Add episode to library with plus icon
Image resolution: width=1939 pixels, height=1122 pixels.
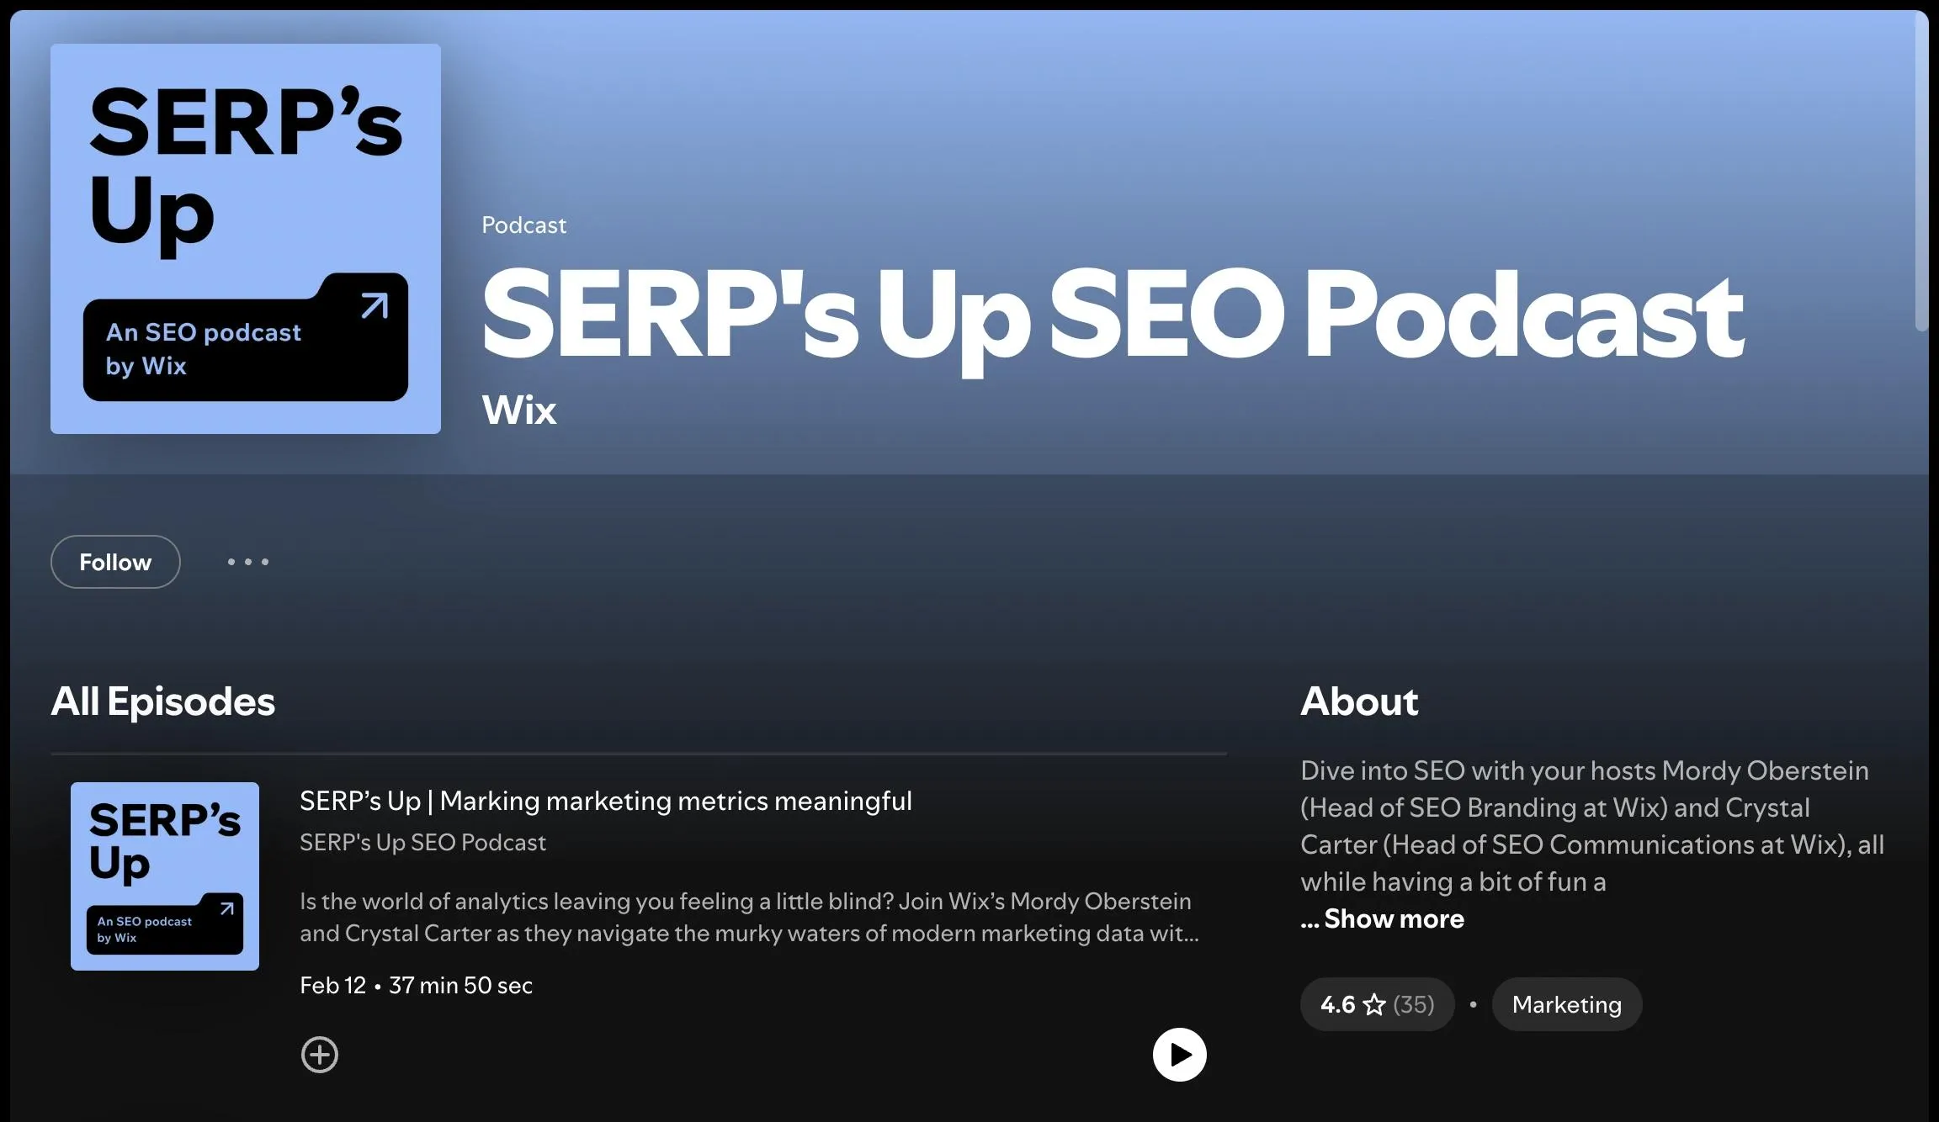point(320,1055)
